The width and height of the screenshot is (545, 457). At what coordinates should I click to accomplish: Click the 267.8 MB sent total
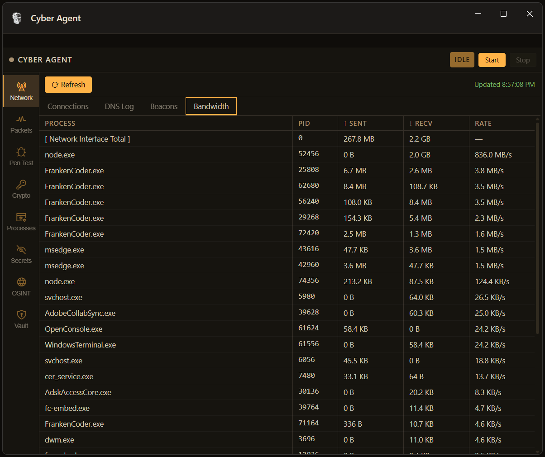359,139
